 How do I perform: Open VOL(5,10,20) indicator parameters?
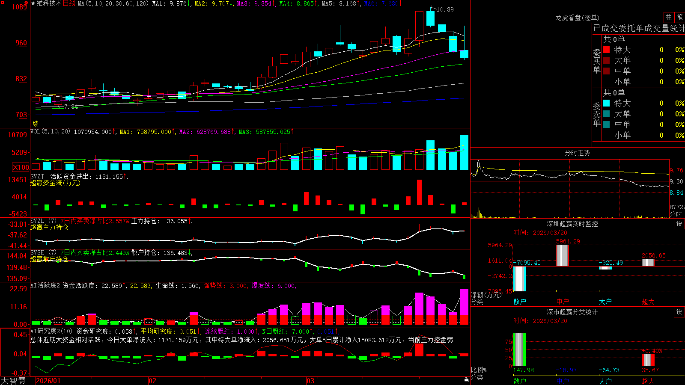tap(51, 132)
